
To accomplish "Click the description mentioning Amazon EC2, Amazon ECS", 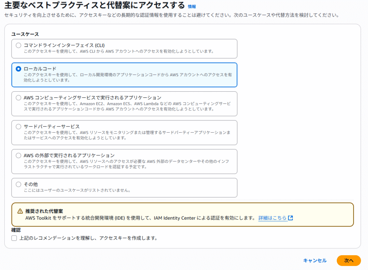I will click(x=127, y=106).
